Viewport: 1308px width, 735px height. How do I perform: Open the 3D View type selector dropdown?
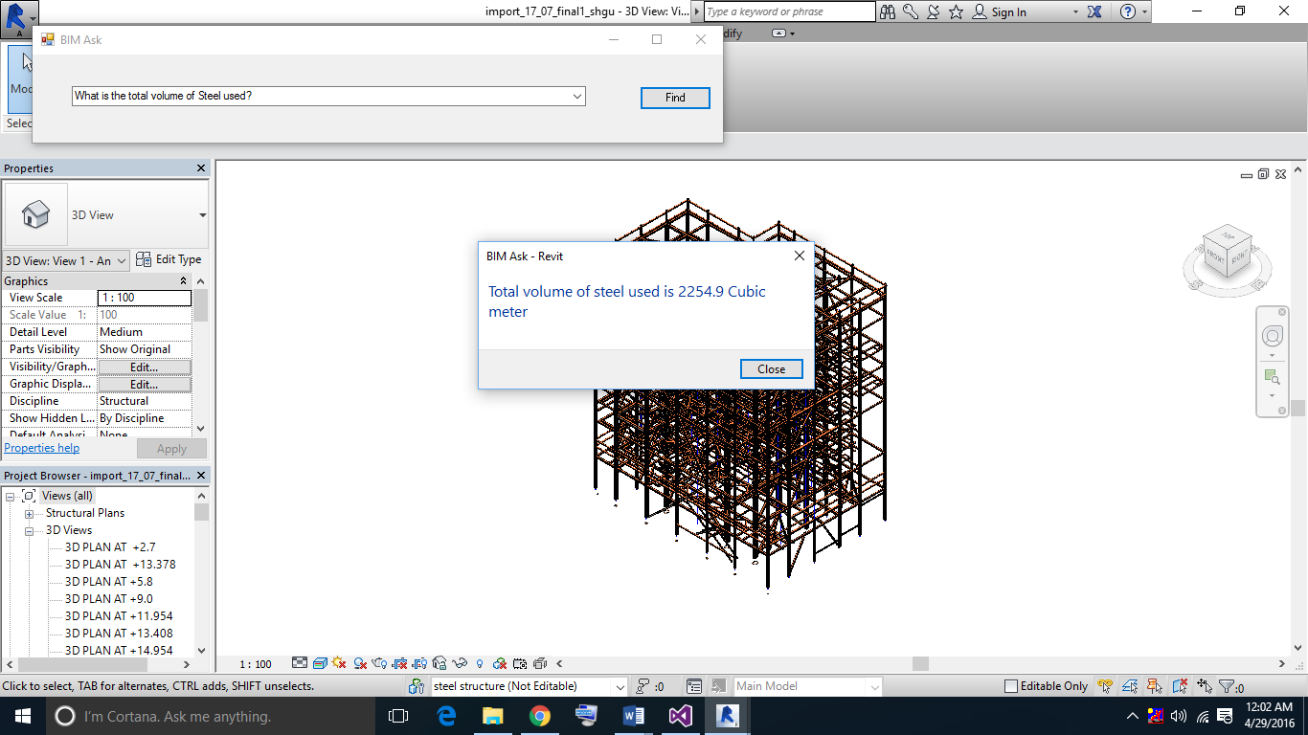point(202,215)
